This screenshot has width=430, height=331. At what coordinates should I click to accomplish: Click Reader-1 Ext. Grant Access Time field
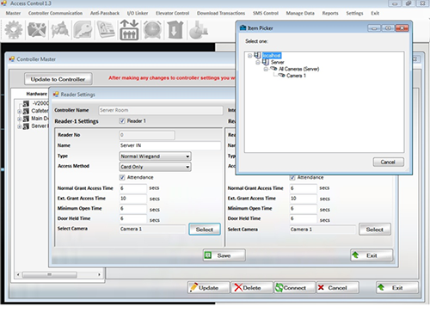click(x=133, y=199)
